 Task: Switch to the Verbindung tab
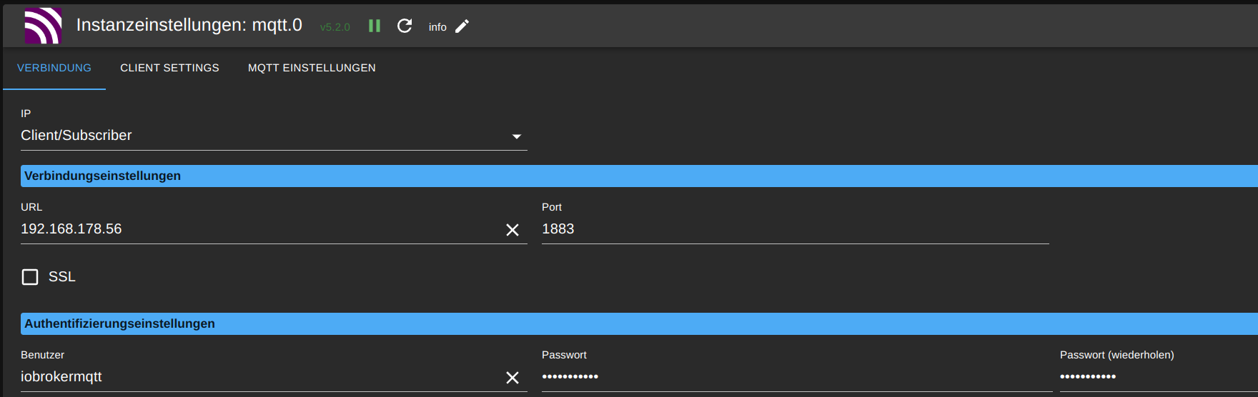coord(54,68)
